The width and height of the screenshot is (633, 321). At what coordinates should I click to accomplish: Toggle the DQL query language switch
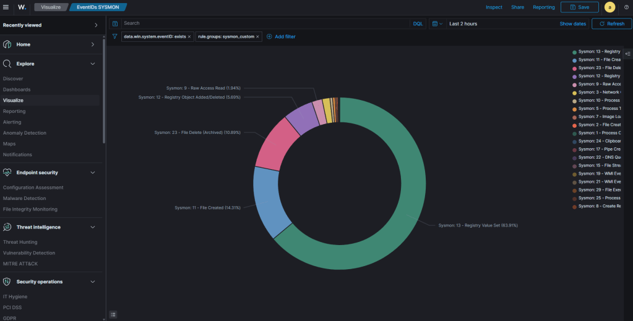tap(418, 23)
